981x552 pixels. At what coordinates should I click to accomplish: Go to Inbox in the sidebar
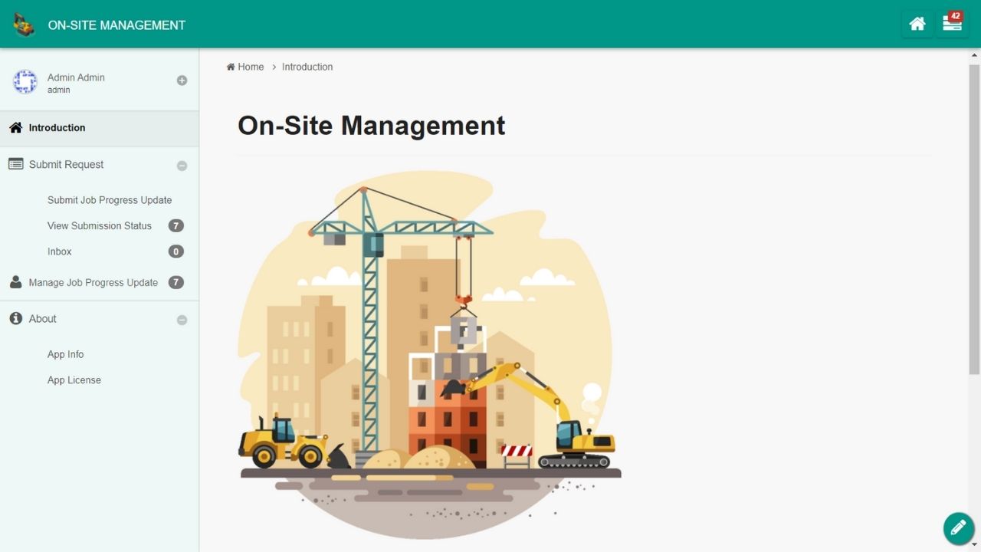coord(60,251)
